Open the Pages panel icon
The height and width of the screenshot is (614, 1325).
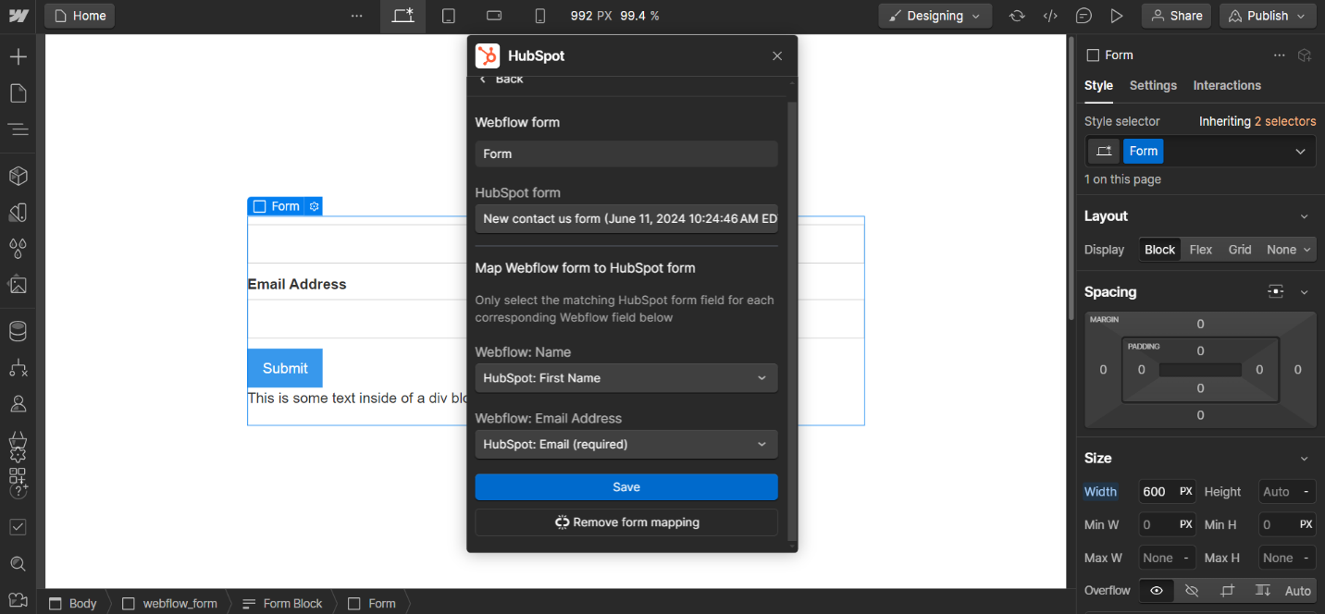click(x=18, y=93)
